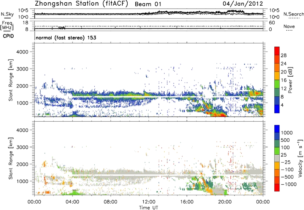Image resolution: width=304 pixels, height=210 pixels.
Task: Click the '16:00' time axis label
Action: [187, 202]
